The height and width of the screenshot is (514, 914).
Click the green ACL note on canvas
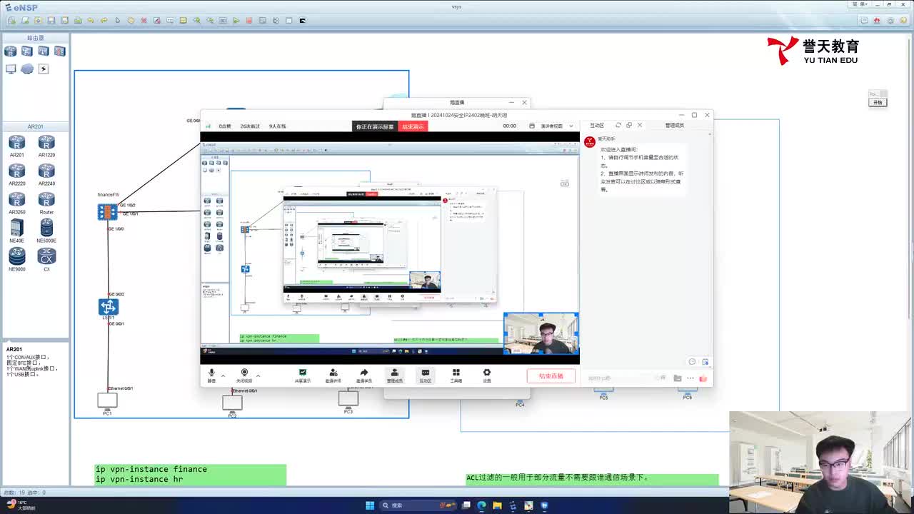[592, 478]
